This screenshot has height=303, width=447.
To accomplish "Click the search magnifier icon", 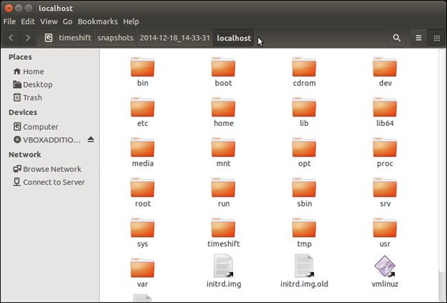I will point(397,38).
